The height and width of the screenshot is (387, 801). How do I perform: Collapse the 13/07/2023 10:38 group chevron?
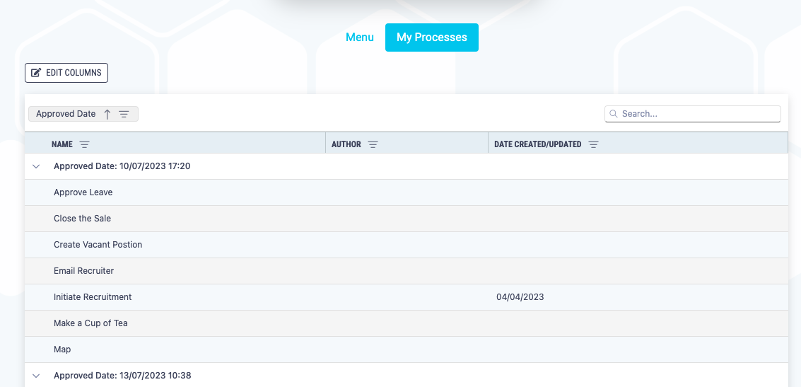[x=36, y=376]
